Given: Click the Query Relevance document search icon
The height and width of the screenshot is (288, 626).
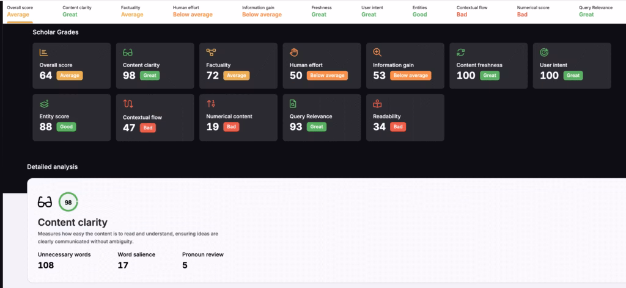Looking at the screenshot, I should 294,104.
